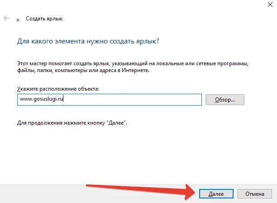Screen dimensions: 277x203
Task: Click the Для продолжения нажмите кнопку Далее hint
Action: (x=72, y=123)
